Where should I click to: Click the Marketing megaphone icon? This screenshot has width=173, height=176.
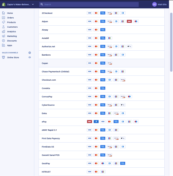pyautogui.click(x=3, y=36)
